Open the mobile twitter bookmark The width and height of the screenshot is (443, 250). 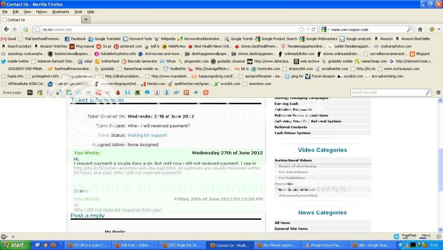(15, 61)
